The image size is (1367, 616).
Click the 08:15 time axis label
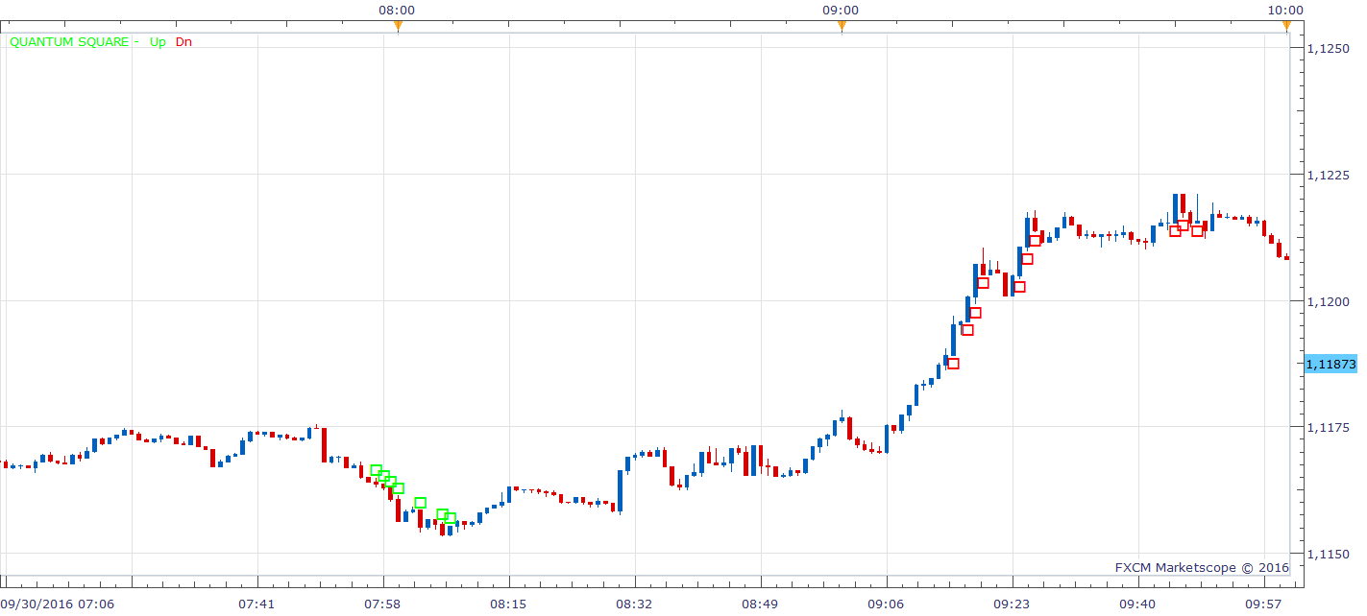tap(508, 604)
